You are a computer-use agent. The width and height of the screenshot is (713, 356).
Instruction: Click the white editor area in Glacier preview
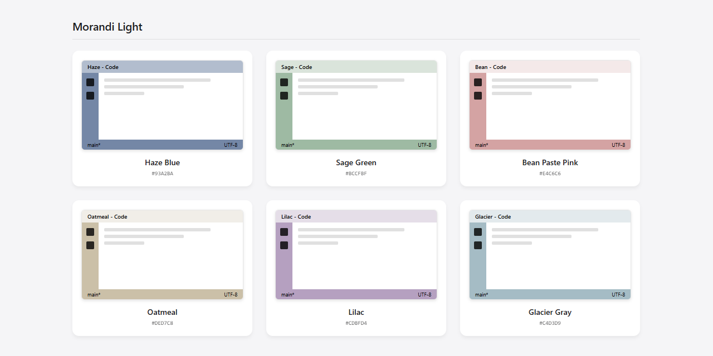click(x=558, y=256)
